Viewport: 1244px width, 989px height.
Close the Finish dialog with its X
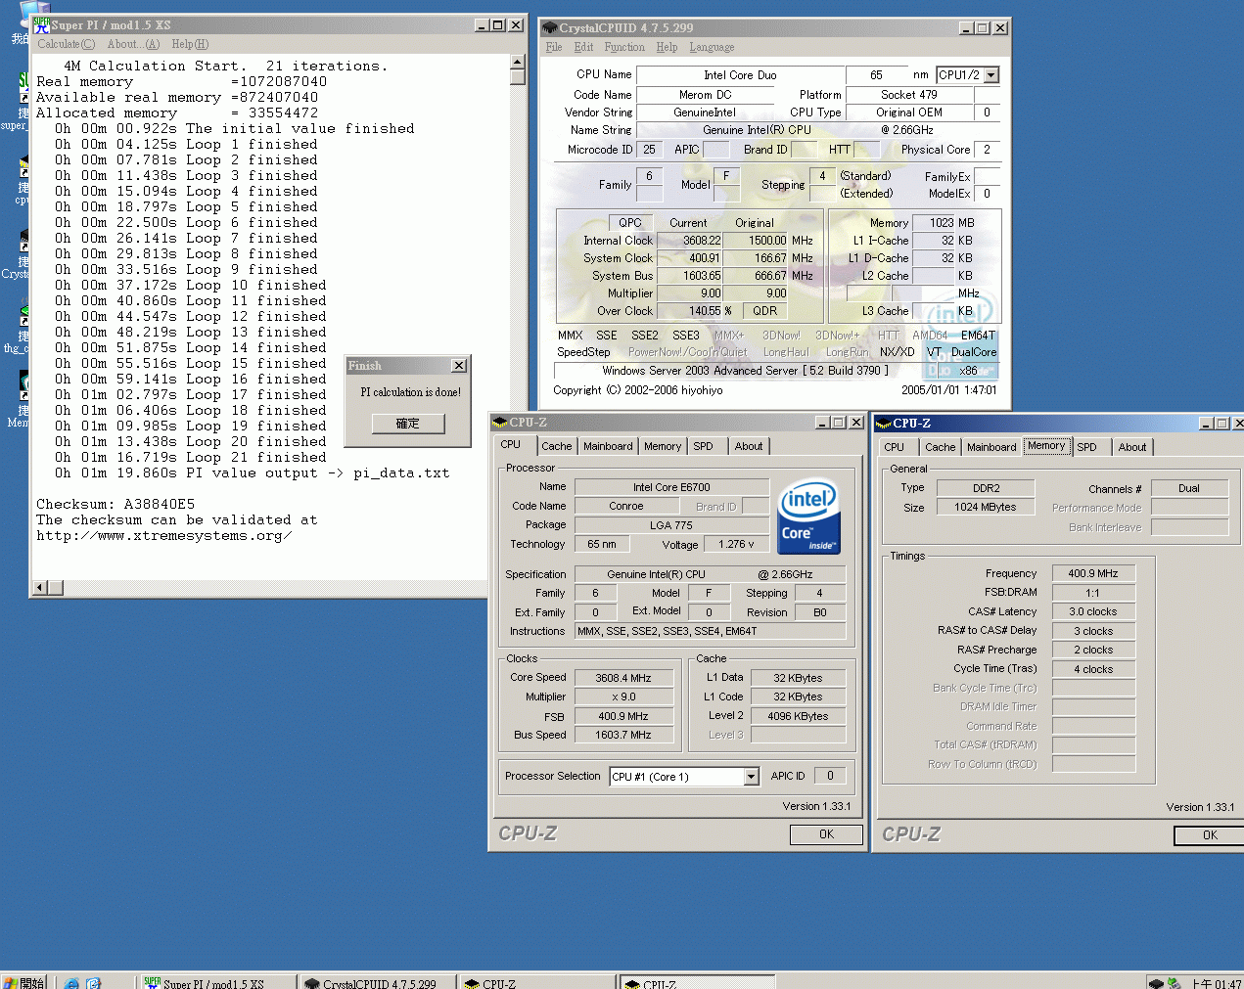coord(459,365)
